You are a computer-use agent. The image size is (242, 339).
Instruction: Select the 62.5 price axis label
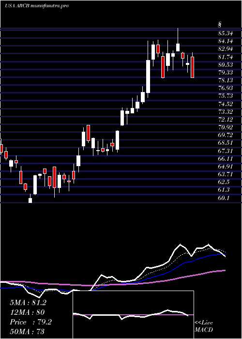tap(224, 182)
